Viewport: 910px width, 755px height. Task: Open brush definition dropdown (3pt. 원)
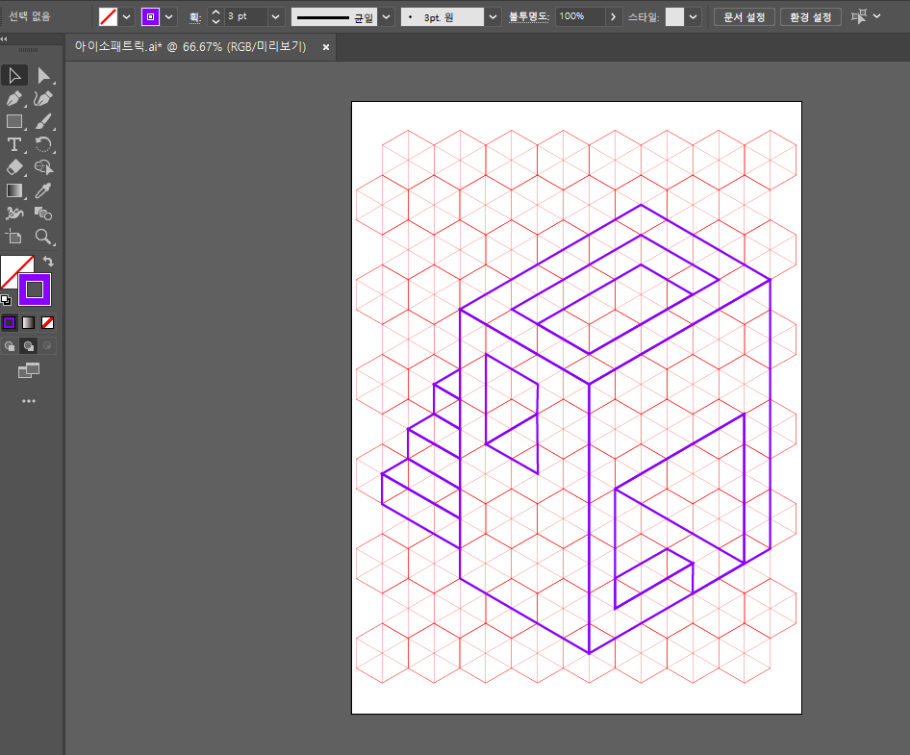[493, 16]
